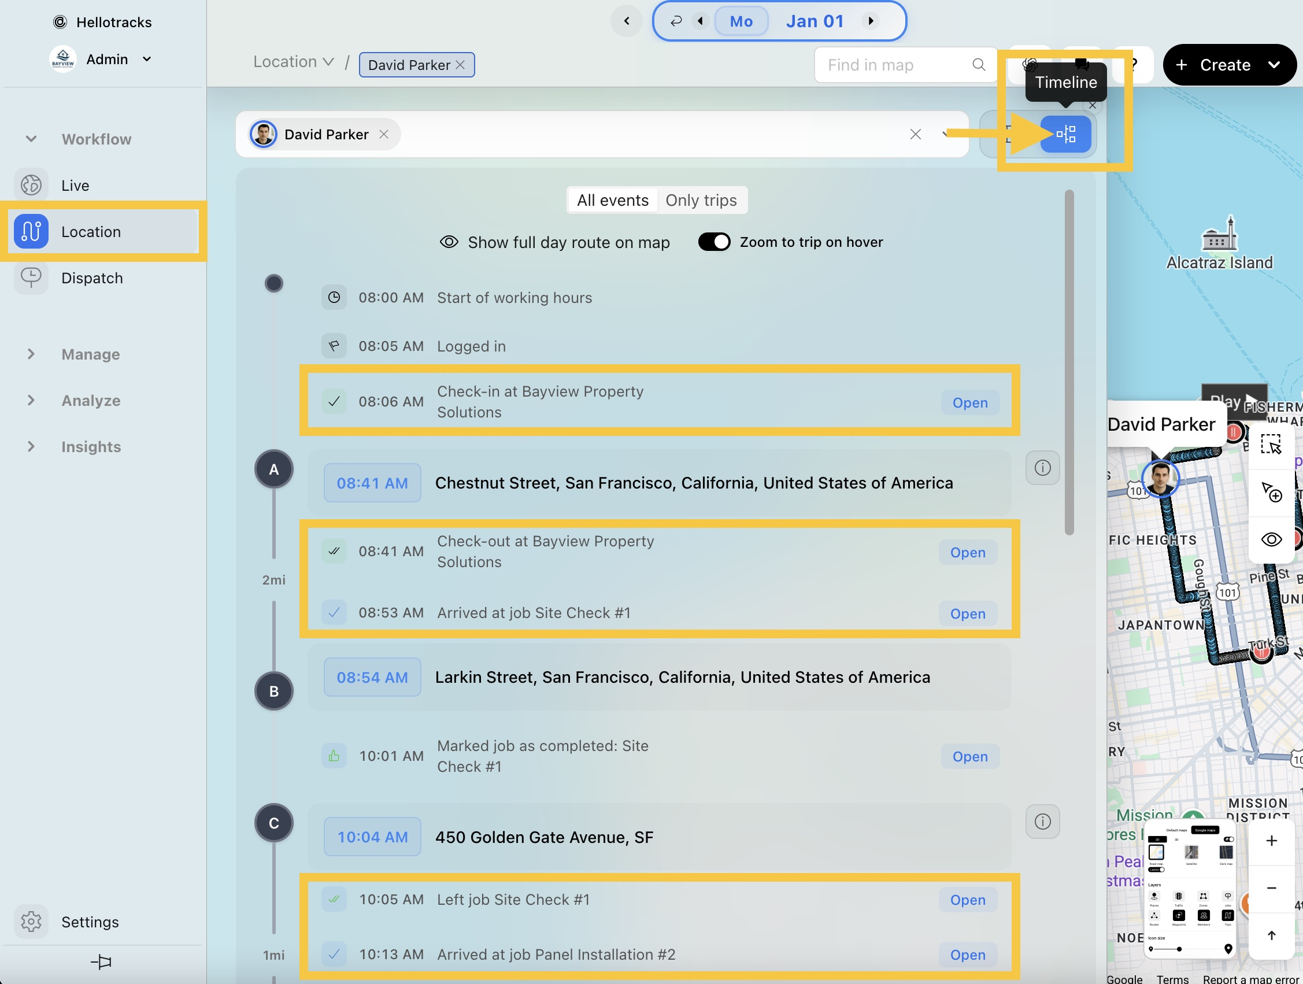1303x984 pixels.
Task: Switch to the Only trips tab
Action: [x=701, y=201]
